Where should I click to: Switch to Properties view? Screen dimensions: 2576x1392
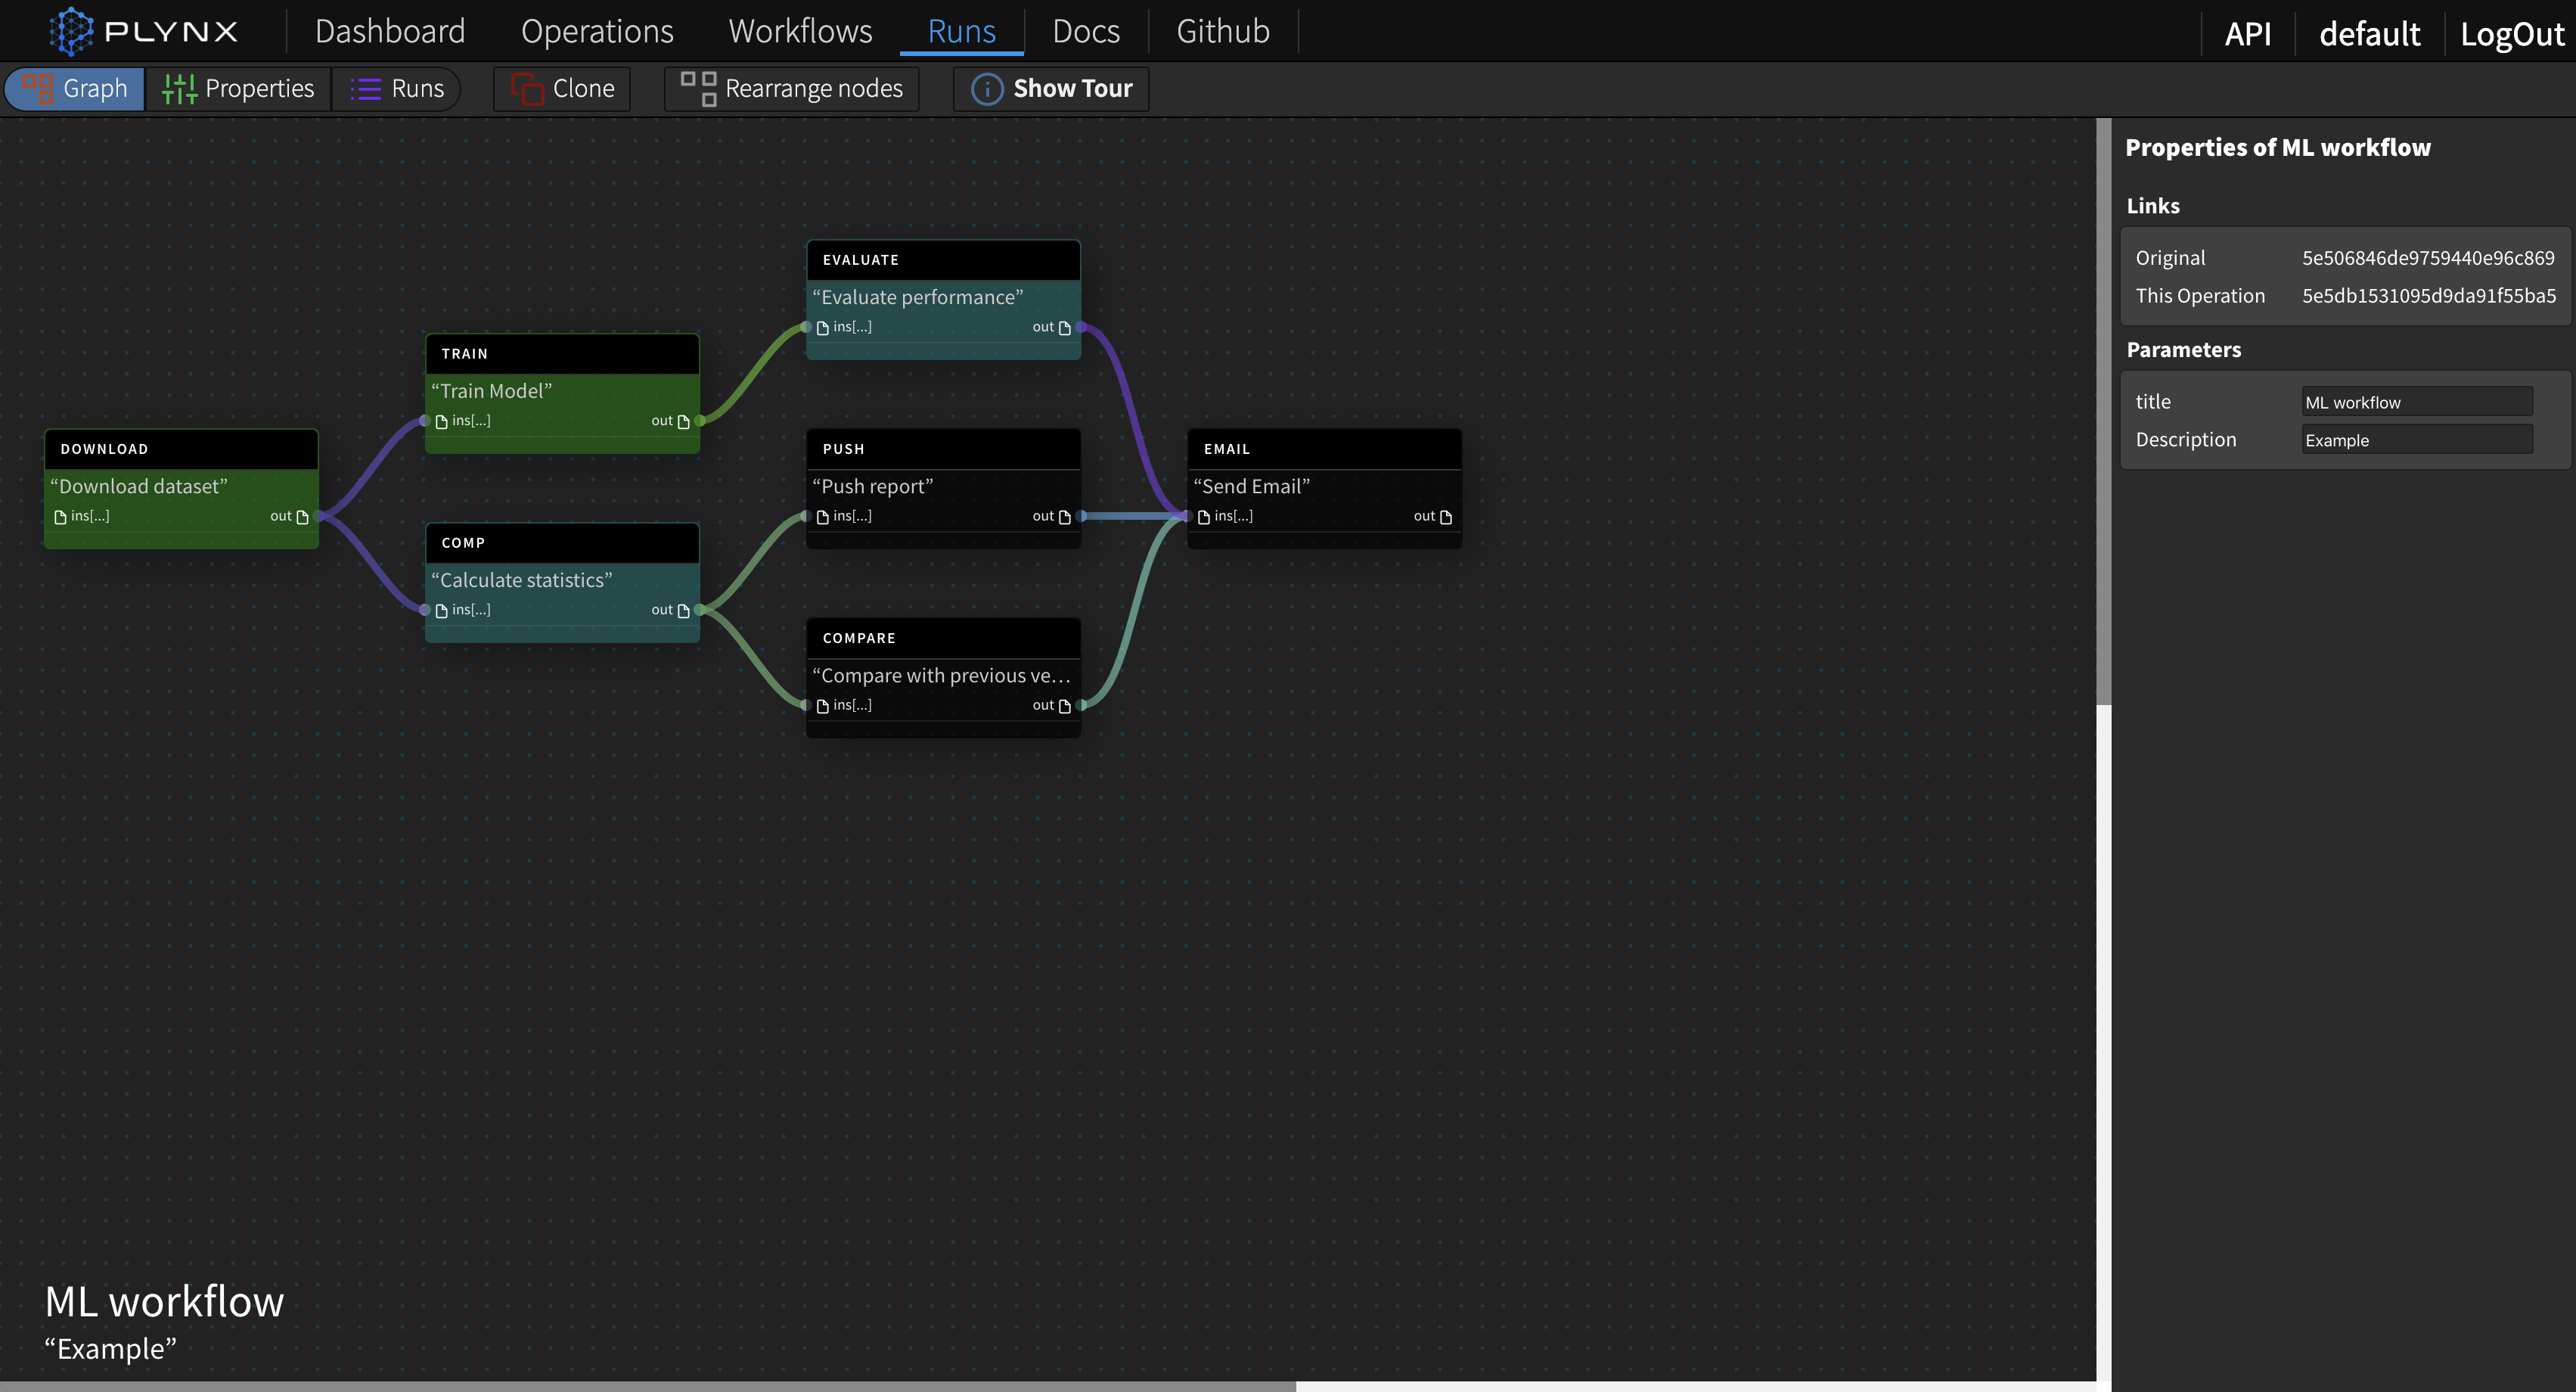tap(238, 89)
